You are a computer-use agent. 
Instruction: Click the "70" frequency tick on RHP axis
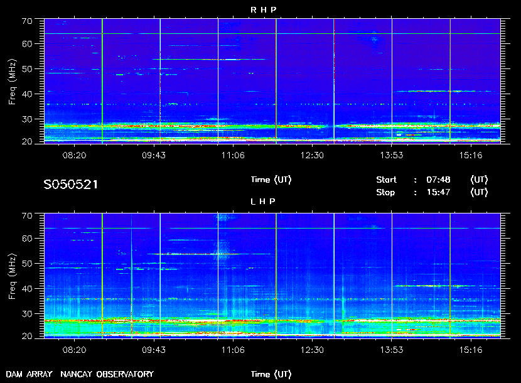(27, 21)
